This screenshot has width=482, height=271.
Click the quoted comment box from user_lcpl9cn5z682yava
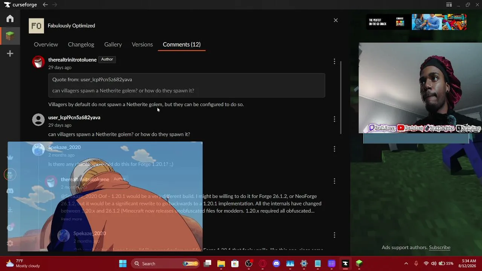[186, 85]
